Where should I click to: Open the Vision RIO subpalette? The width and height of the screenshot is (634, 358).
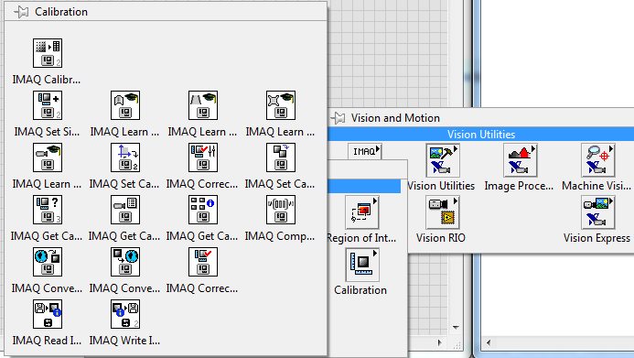(443, 212)
